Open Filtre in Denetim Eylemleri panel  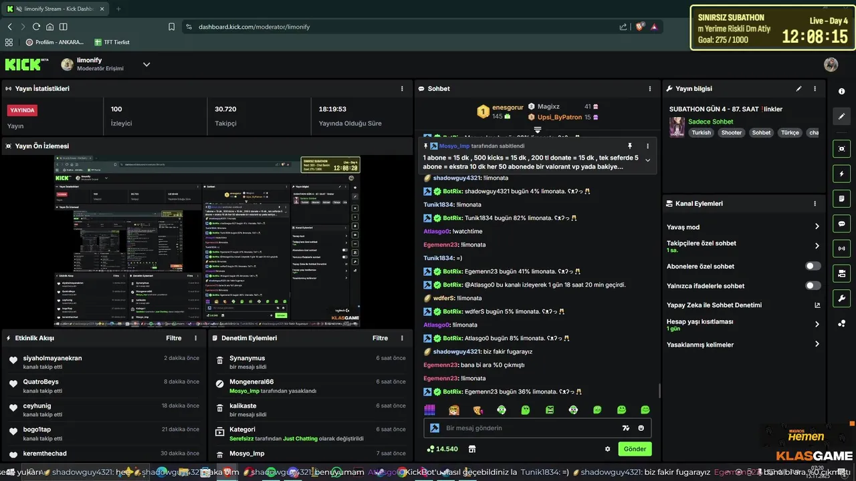[381, 338]
